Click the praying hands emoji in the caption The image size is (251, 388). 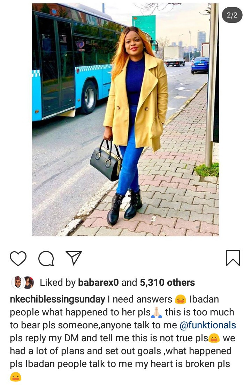pyautogui.click(x=157, y=312)
